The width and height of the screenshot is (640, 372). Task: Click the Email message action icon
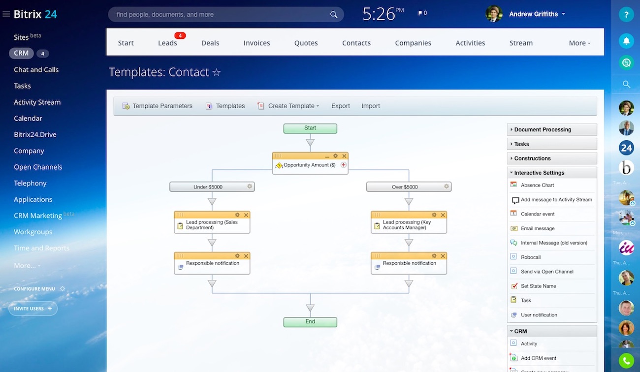click(x=514, y=228)
